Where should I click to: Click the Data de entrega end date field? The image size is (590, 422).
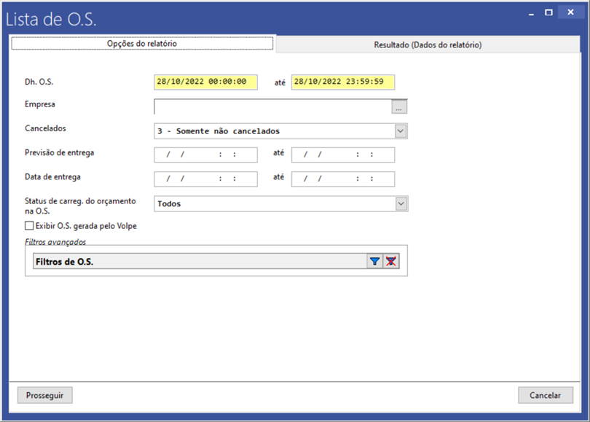coord(342,179)
